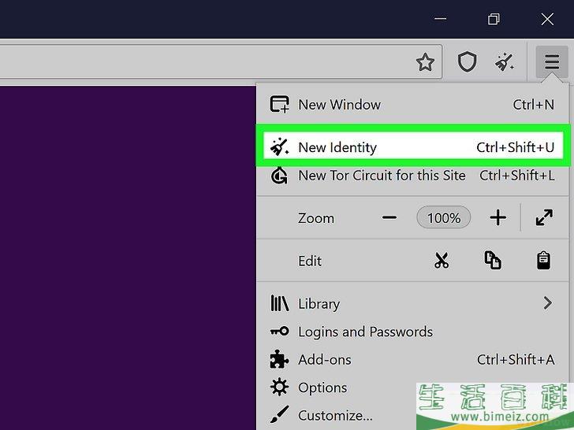This screenshot has width=574, height=430.
Task: Select Customize... menu entry
Action: coord(412,415)
